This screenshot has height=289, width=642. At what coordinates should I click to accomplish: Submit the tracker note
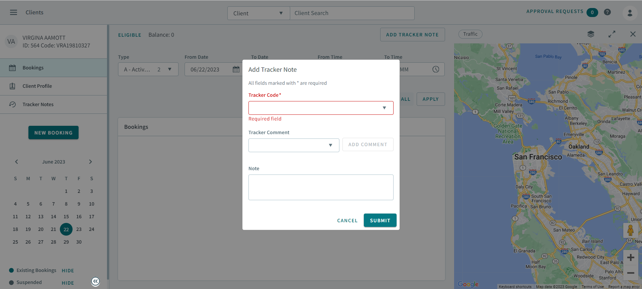pyautogui.click(x=380, y=220)
